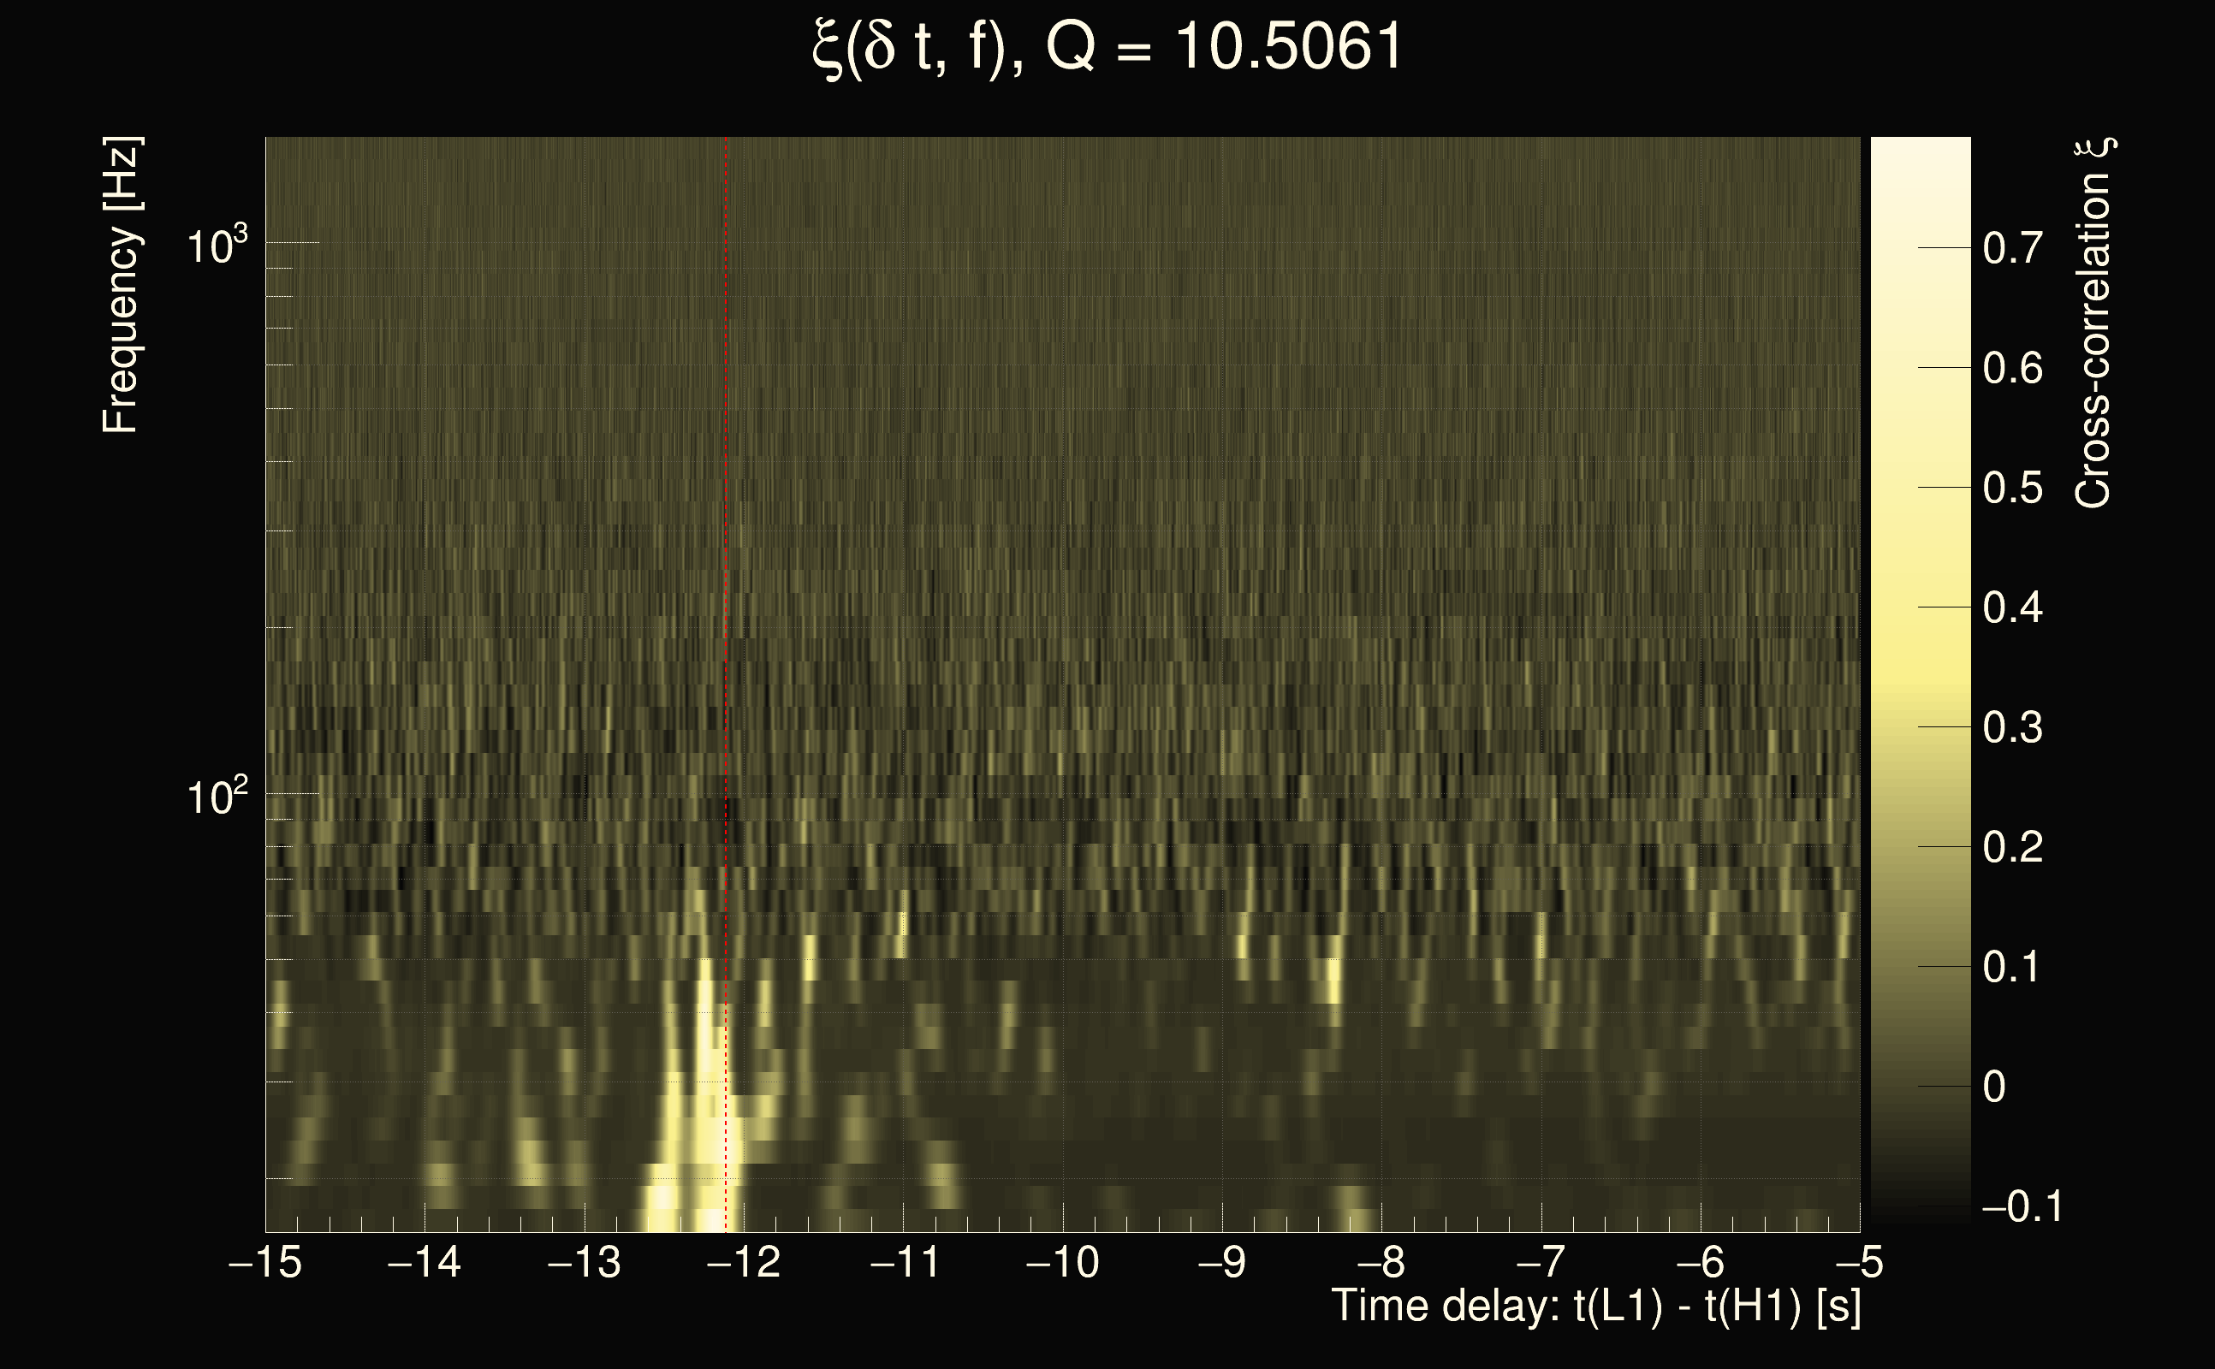The width and height of the screenshot is (2215, 1369).
Task: Click the −15 time delay tick label
Action: click(265, 1262)
